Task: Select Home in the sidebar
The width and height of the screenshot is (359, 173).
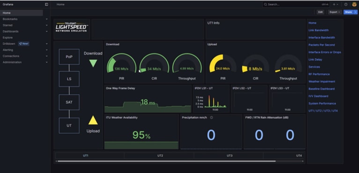Action: (22, 13)
